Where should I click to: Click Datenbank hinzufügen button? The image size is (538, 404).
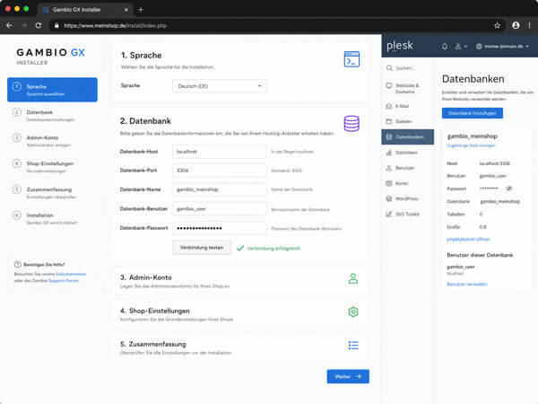tap(473, 113)
